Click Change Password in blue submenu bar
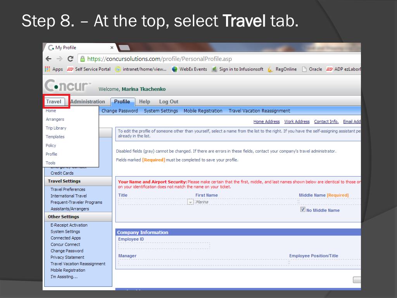The height and width of the screenshot is (298, 397). (x=120, y=111)
